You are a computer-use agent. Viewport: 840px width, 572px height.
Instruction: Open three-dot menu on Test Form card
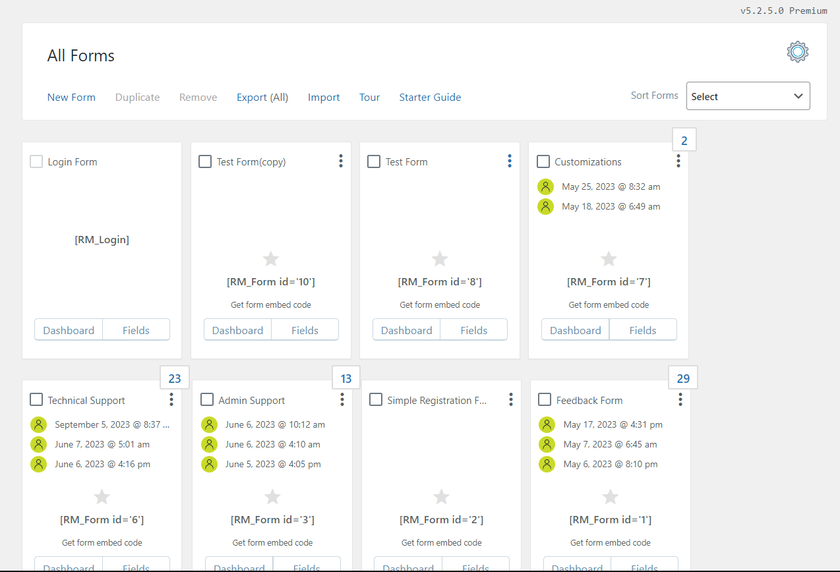pos(510,161)
